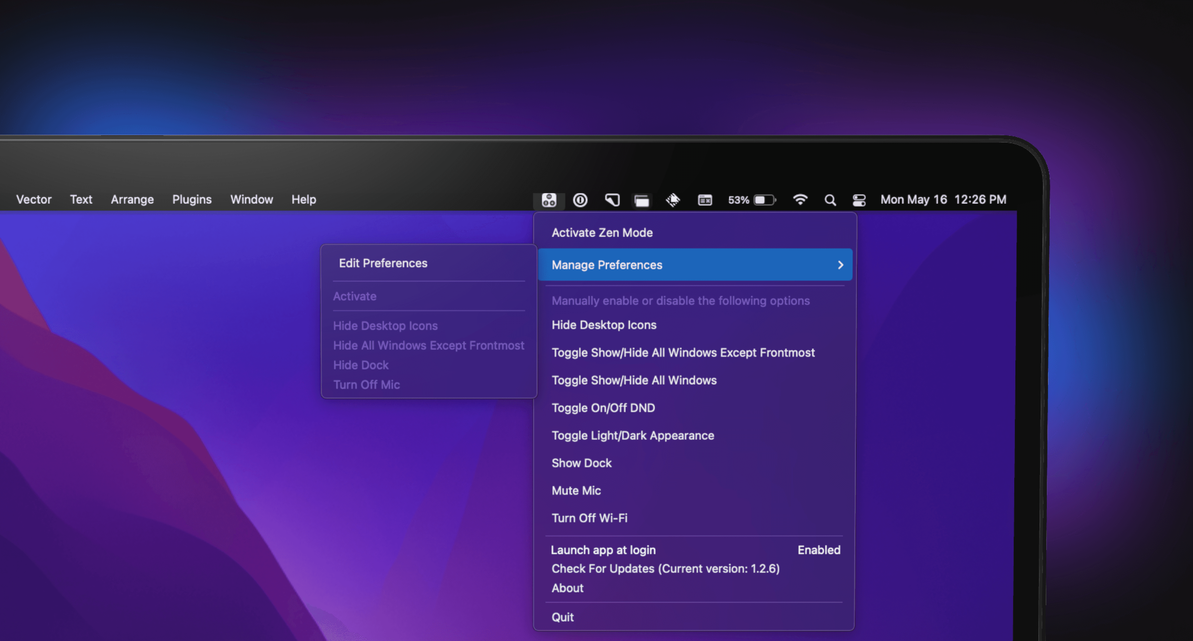Toggle Light/Dark Appearance

pos(633,435)
